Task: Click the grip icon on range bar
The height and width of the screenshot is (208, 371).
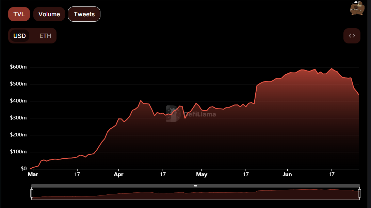Action: pyautogui.click(x=195, y=186)
